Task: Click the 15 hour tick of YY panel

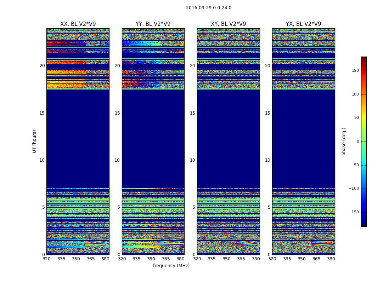Action: [x=117, y=113]
